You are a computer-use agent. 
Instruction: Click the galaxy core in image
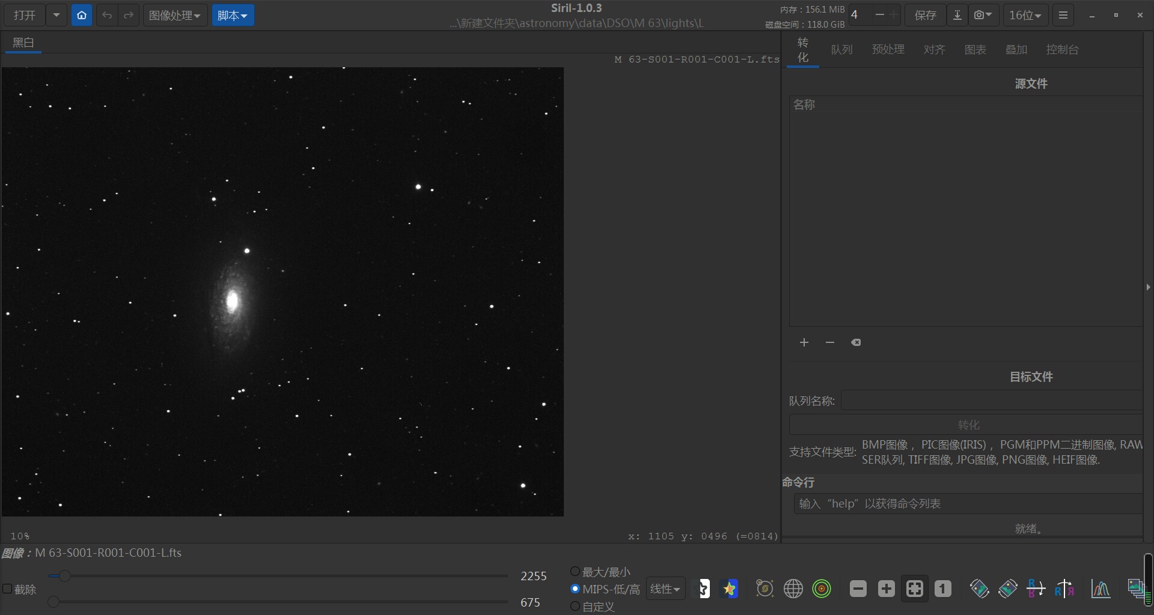tap(232, 301)
